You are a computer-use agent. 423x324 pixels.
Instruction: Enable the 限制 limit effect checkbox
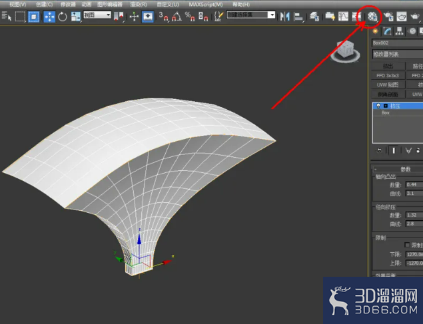click(407, 245)
